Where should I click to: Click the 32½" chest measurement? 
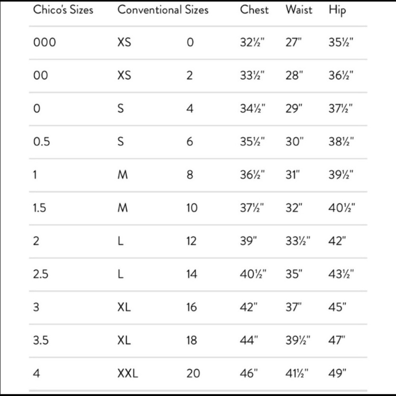click(x=252, y=42)
